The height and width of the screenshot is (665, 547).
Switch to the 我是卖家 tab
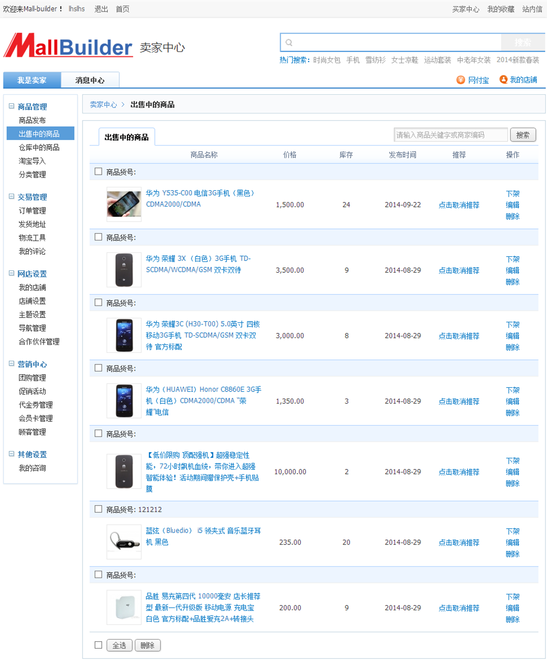tap(32, 80)
